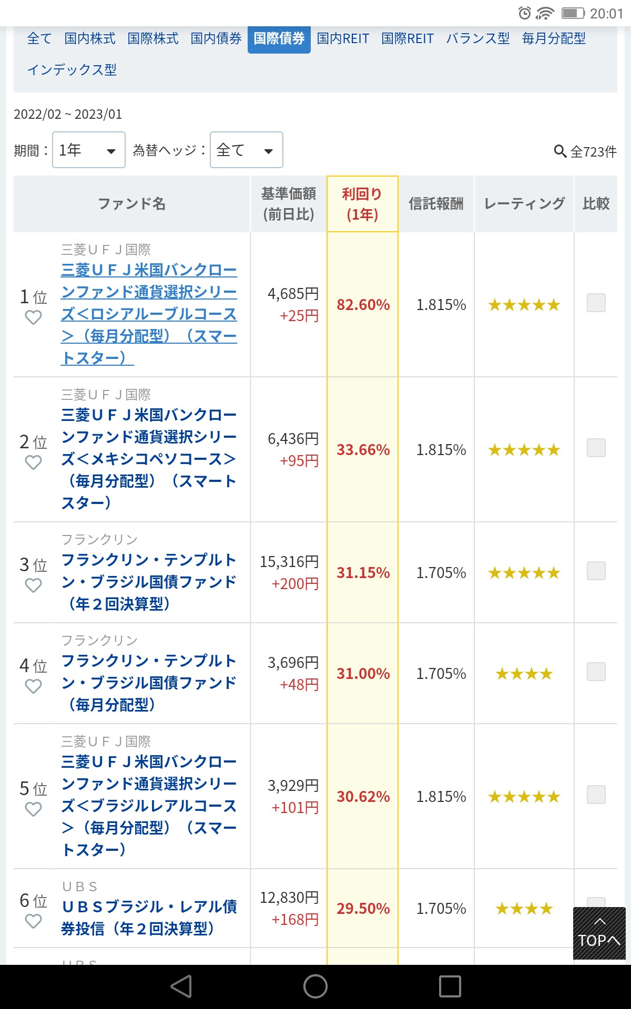
Task: Favorite the 5位 fund with heart icon
Action: pyautogui.click(x=33, y=809)
